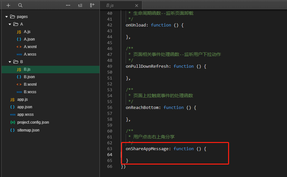This screenshot has height=177, width=287.
Task: Click the angle-brackets icon beside B.wxml
Action: (19, 84)
